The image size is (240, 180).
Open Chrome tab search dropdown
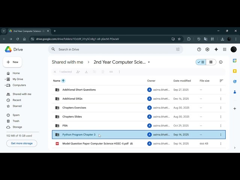pos(4,31)
